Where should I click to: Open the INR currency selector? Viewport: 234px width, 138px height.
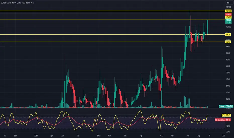coord(228,3)
